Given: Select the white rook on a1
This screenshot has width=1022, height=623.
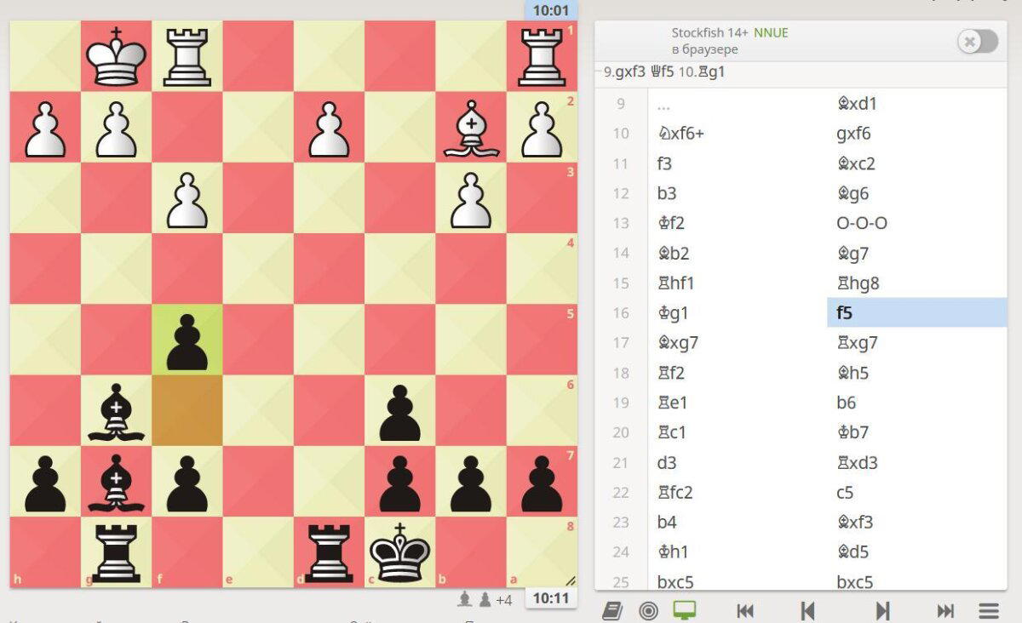Looking at the screenshot, I should click(542, 56).
